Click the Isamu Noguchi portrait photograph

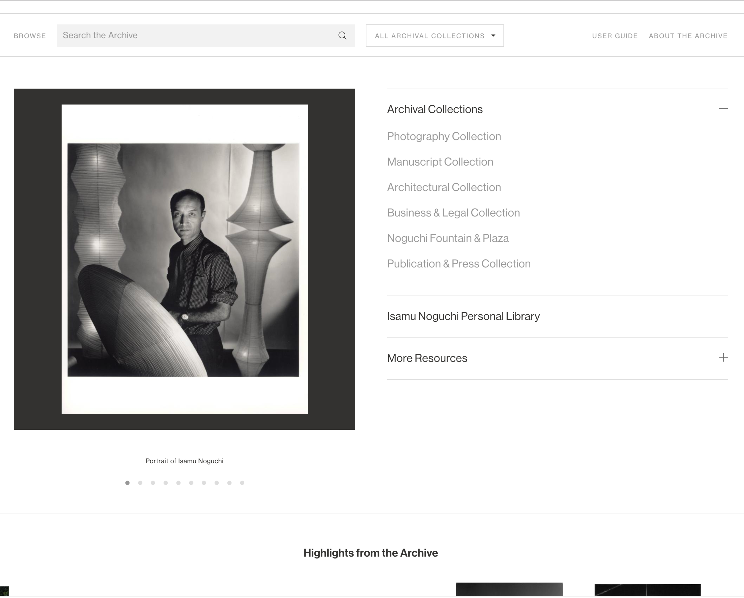185,259
